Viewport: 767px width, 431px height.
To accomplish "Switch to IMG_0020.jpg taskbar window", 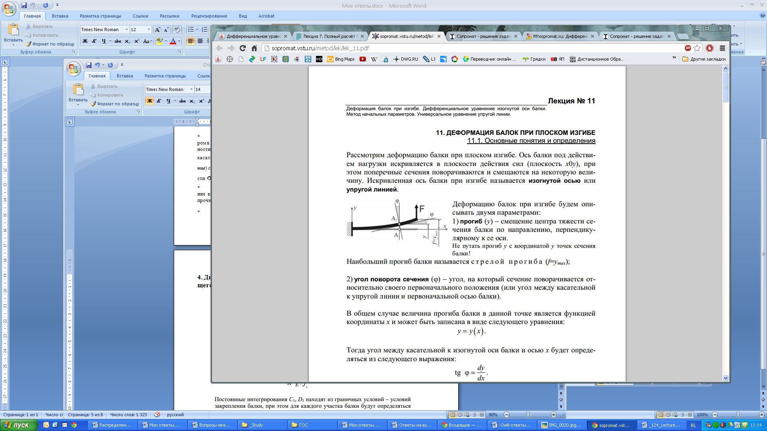I will [x=562, y=425].
